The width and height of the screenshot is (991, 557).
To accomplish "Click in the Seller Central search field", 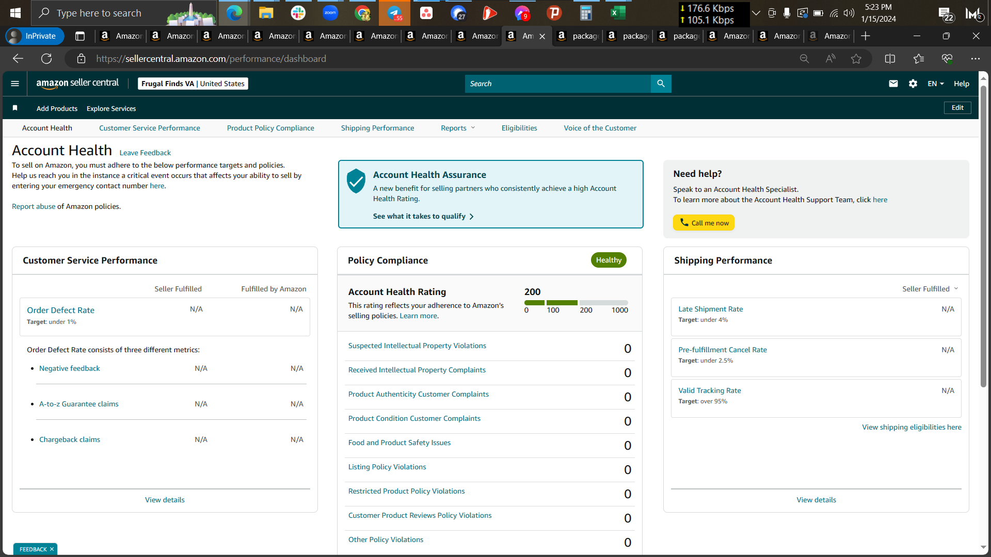I will pyautogui.click(x=557, y=84).
